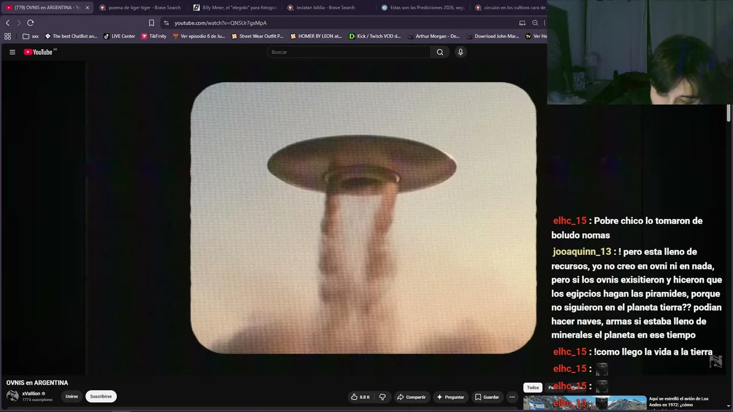
Task: Open xVaRion channel avatar
Action: tap(12, 396)
